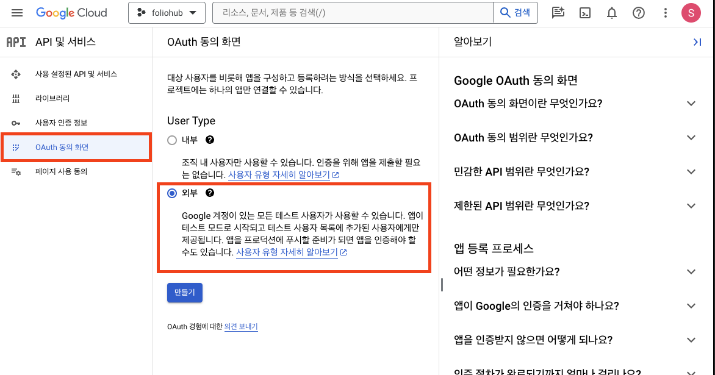Image resolution: width=715 pixels, height=375 pixels.
Task: Open the hamburger navigation menu
Action: pyautogui.click(x=17, y=13)
